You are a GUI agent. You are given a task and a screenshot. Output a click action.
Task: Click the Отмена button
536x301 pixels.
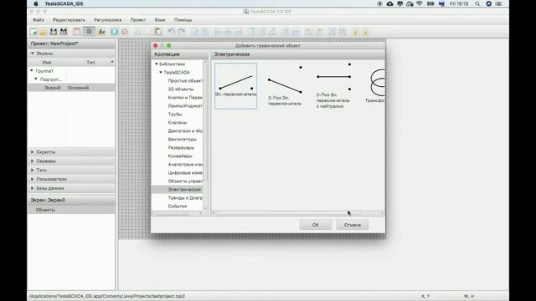click(x=352, y=225)
